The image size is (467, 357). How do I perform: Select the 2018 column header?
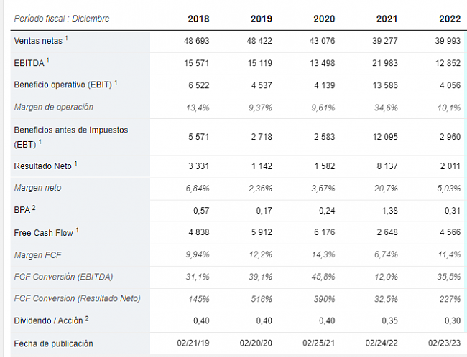[198, 19]
